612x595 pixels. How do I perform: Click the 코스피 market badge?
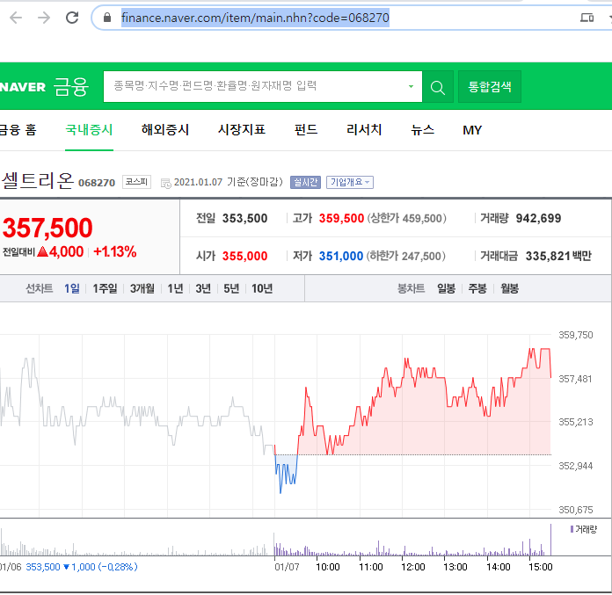[136, 182]
